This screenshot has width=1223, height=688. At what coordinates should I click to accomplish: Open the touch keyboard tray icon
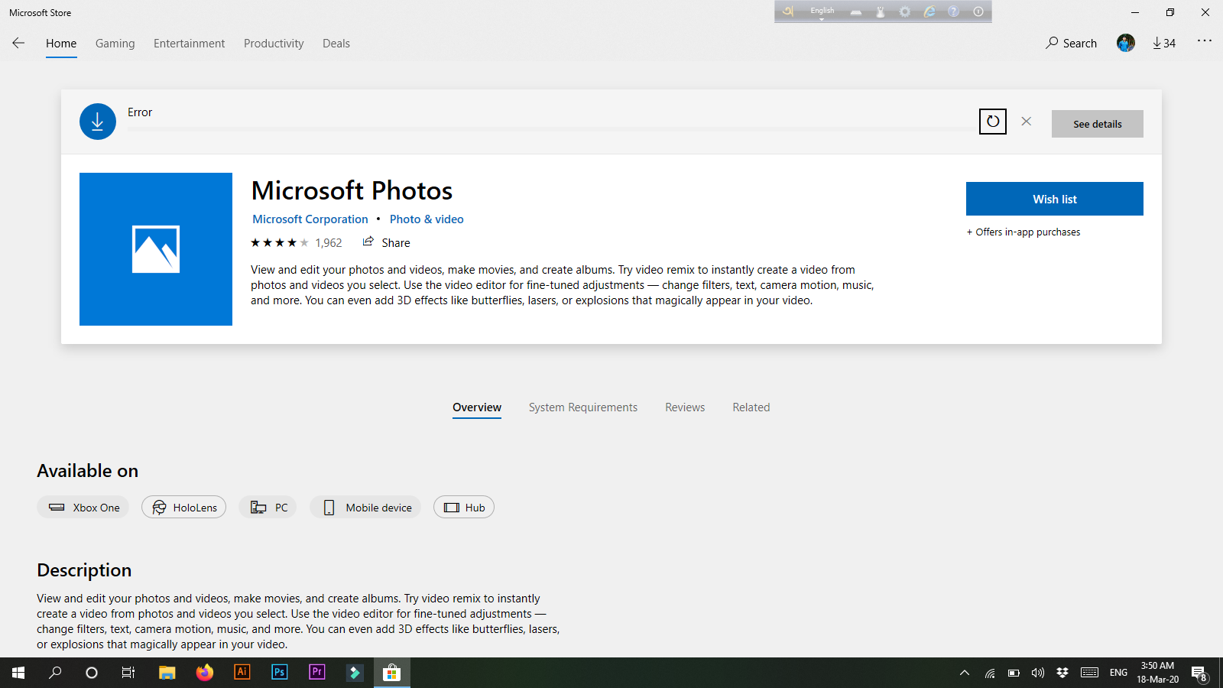(1090, 673)
